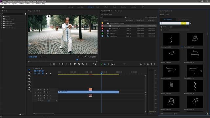The width and height of the screenshot is (210, 118).
Task: Open playback resolution Full dropdown
Action: (79, 57)
